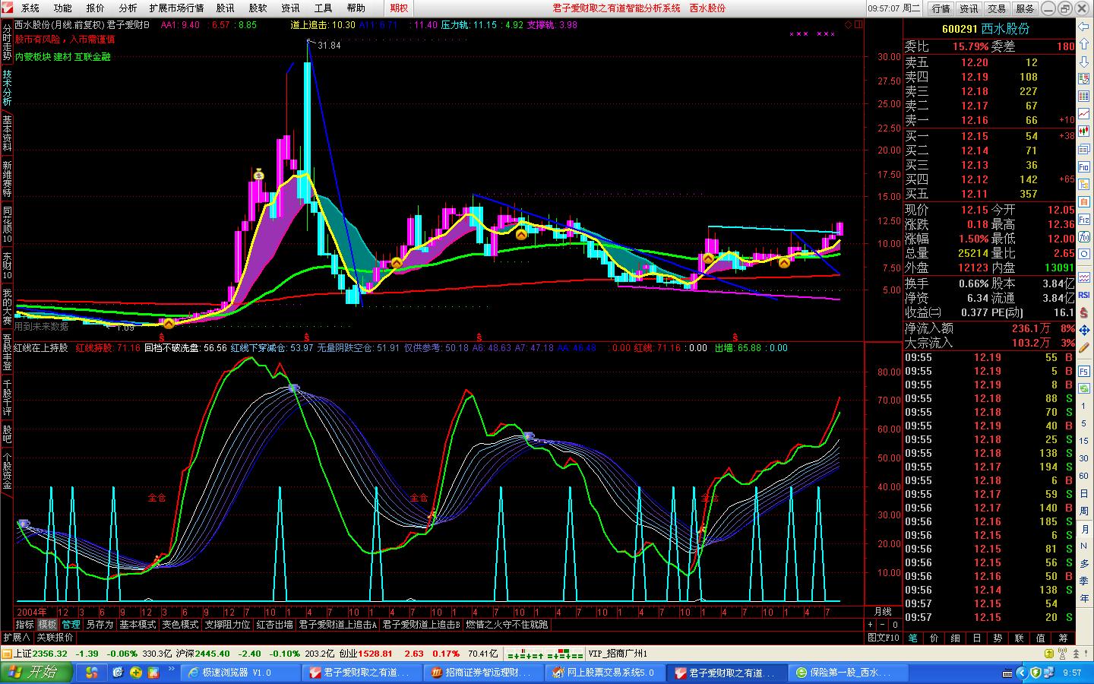This screenshot has height=684, width=1094.
Task: Open the 扩展市场行情 menu
Action: tap(176, 8)
